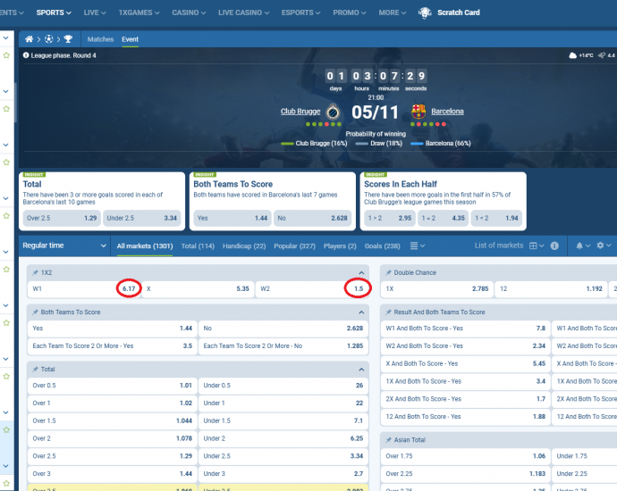Select the Popular (327) tab

point(295,245)
